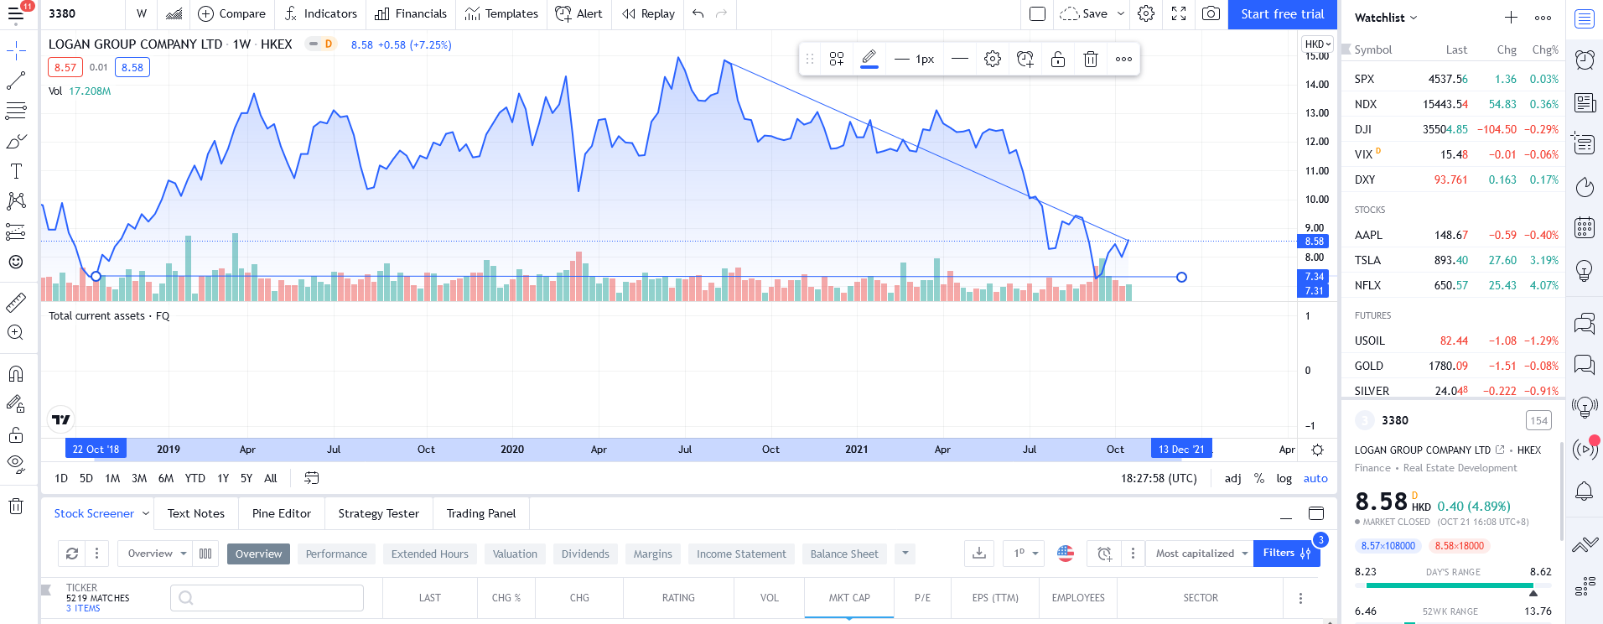
Task: Open trend line settings gear
Action: coord(993,59)
